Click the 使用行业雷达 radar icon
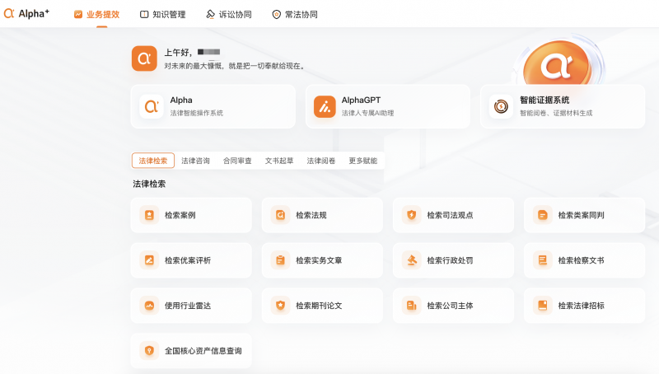659x374 pixels. tap(149, 306)
